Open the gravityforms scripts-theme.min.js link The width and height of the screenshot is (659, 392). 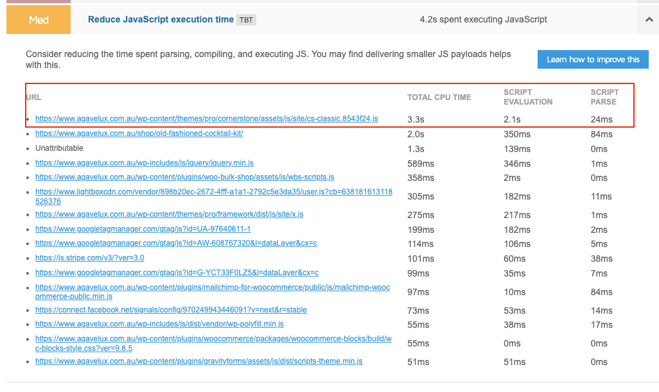point(198,362)
